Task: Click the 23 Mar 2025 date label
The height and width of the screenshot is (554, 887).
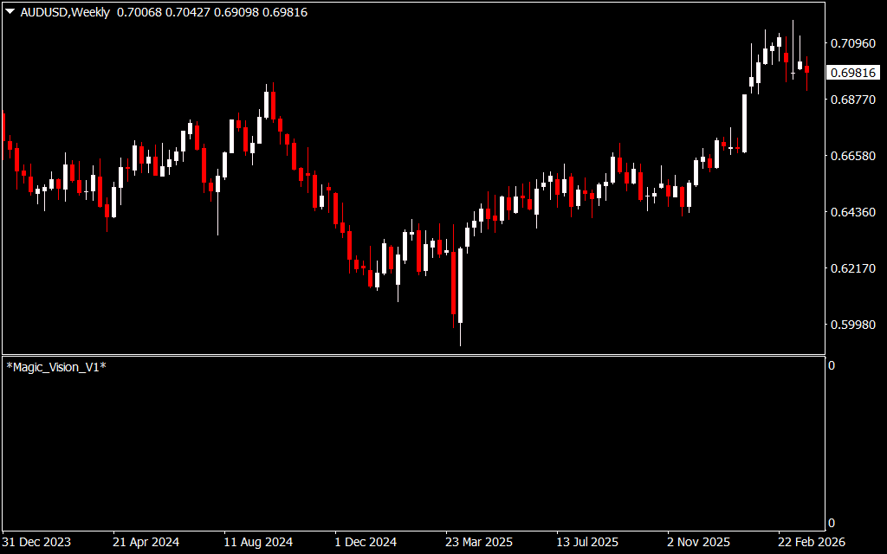Action: pos(479,542)
